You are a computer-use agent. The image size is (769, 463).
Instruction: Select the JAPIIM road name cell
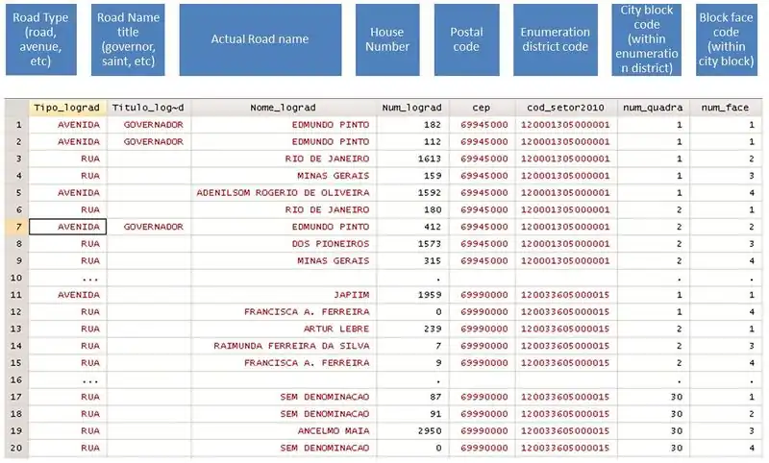point(350,295)
